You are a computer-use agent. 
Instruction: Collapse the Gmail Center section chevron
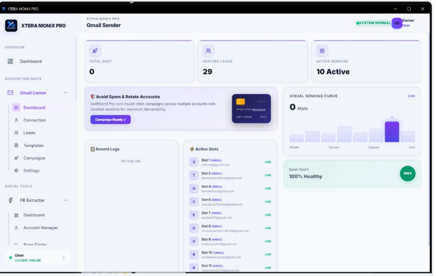pyautogui.click(x=65, y=93)
